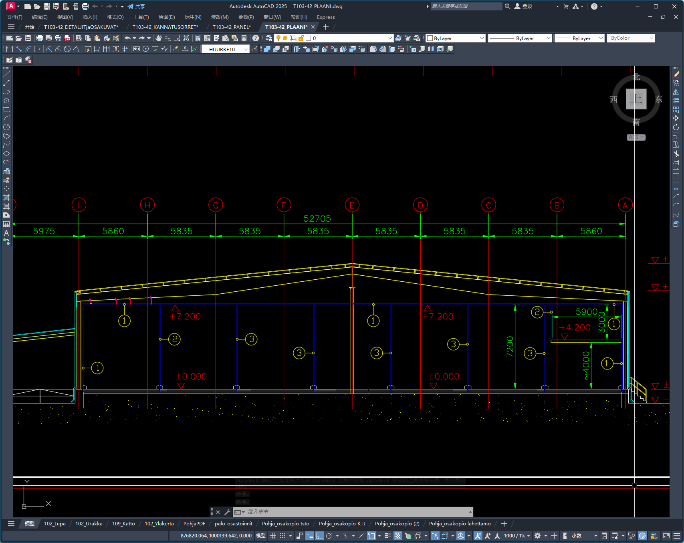684x543 pixels.
Task: Open the QuickCalc calculator icon
Action: 244,38
